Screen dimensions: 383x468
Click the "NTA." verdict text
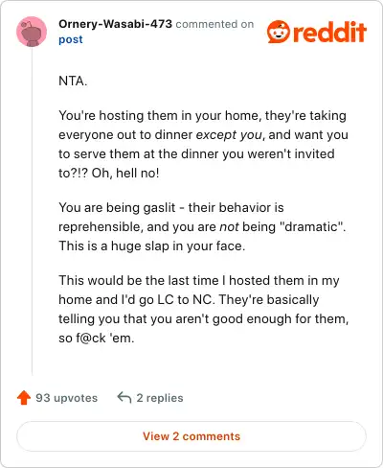[x=73, y=81]
